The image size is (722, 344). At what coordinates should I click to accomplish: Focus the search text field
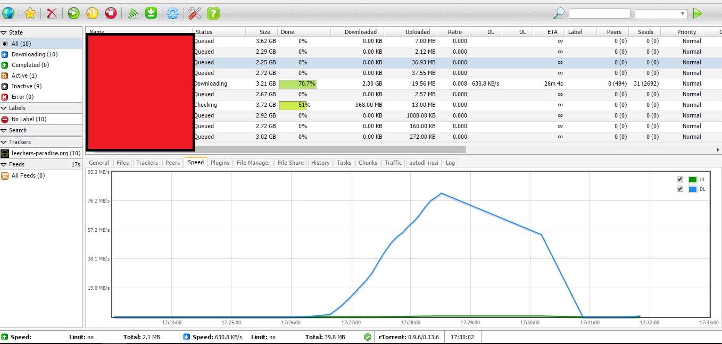click(x=599, y=13)
